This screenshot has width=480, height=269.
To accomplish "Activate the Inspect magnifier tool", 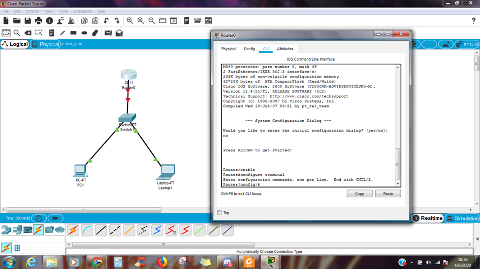I will click(x=17, y=33).
